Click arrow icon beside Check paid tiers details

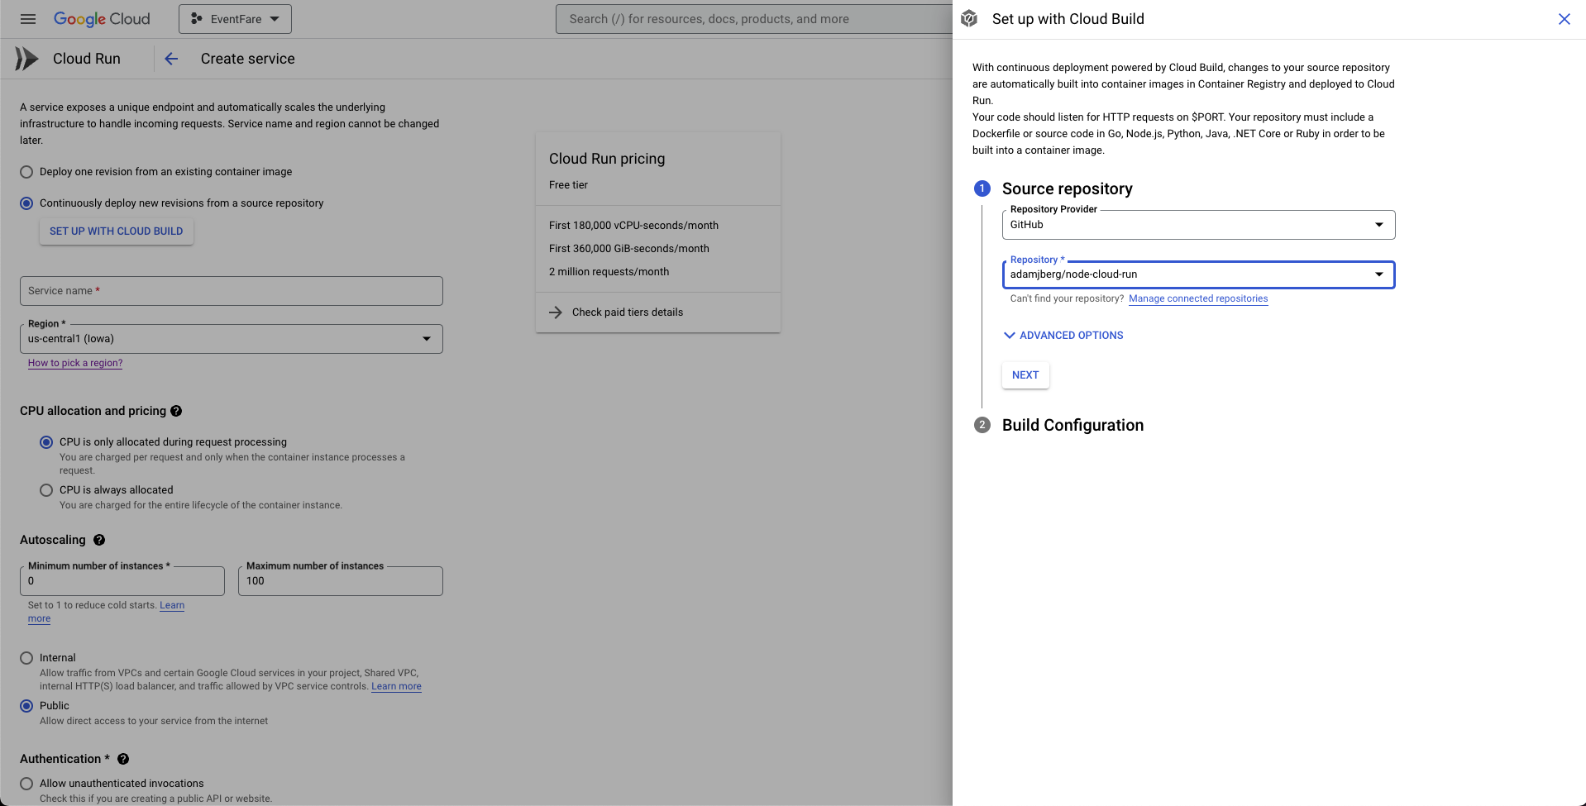[x=556, y=312]
